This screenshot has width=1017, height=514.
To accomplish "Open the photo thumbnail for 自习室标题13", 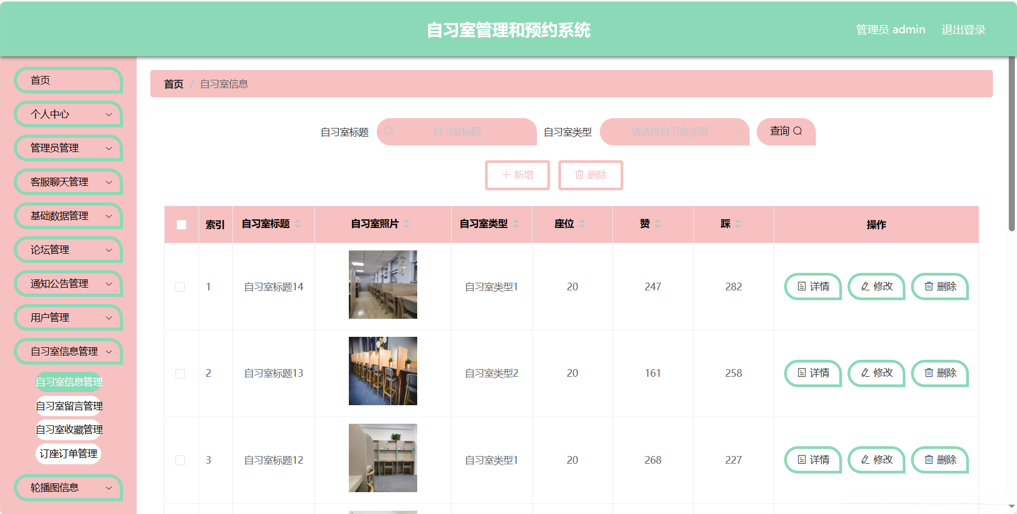I will pyautogui.click(x=383, y=371).
